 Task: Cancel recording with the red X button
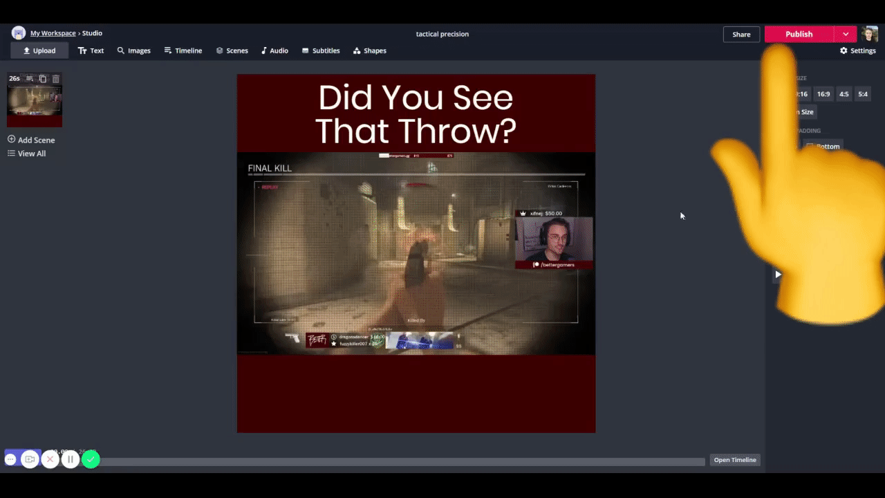coord(50,459)
